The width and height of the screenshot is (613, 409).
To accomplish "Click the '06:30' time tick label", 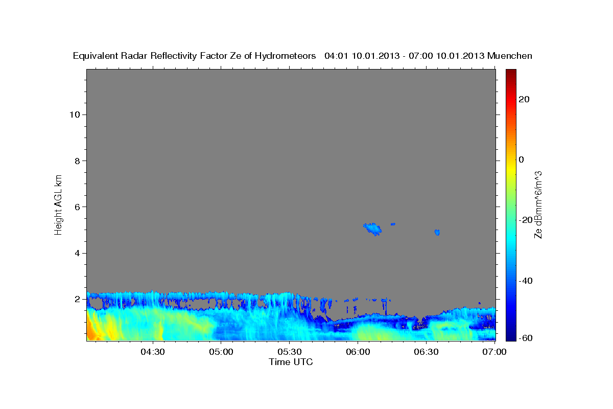I will pyautogui.click(x=426, y=352).
